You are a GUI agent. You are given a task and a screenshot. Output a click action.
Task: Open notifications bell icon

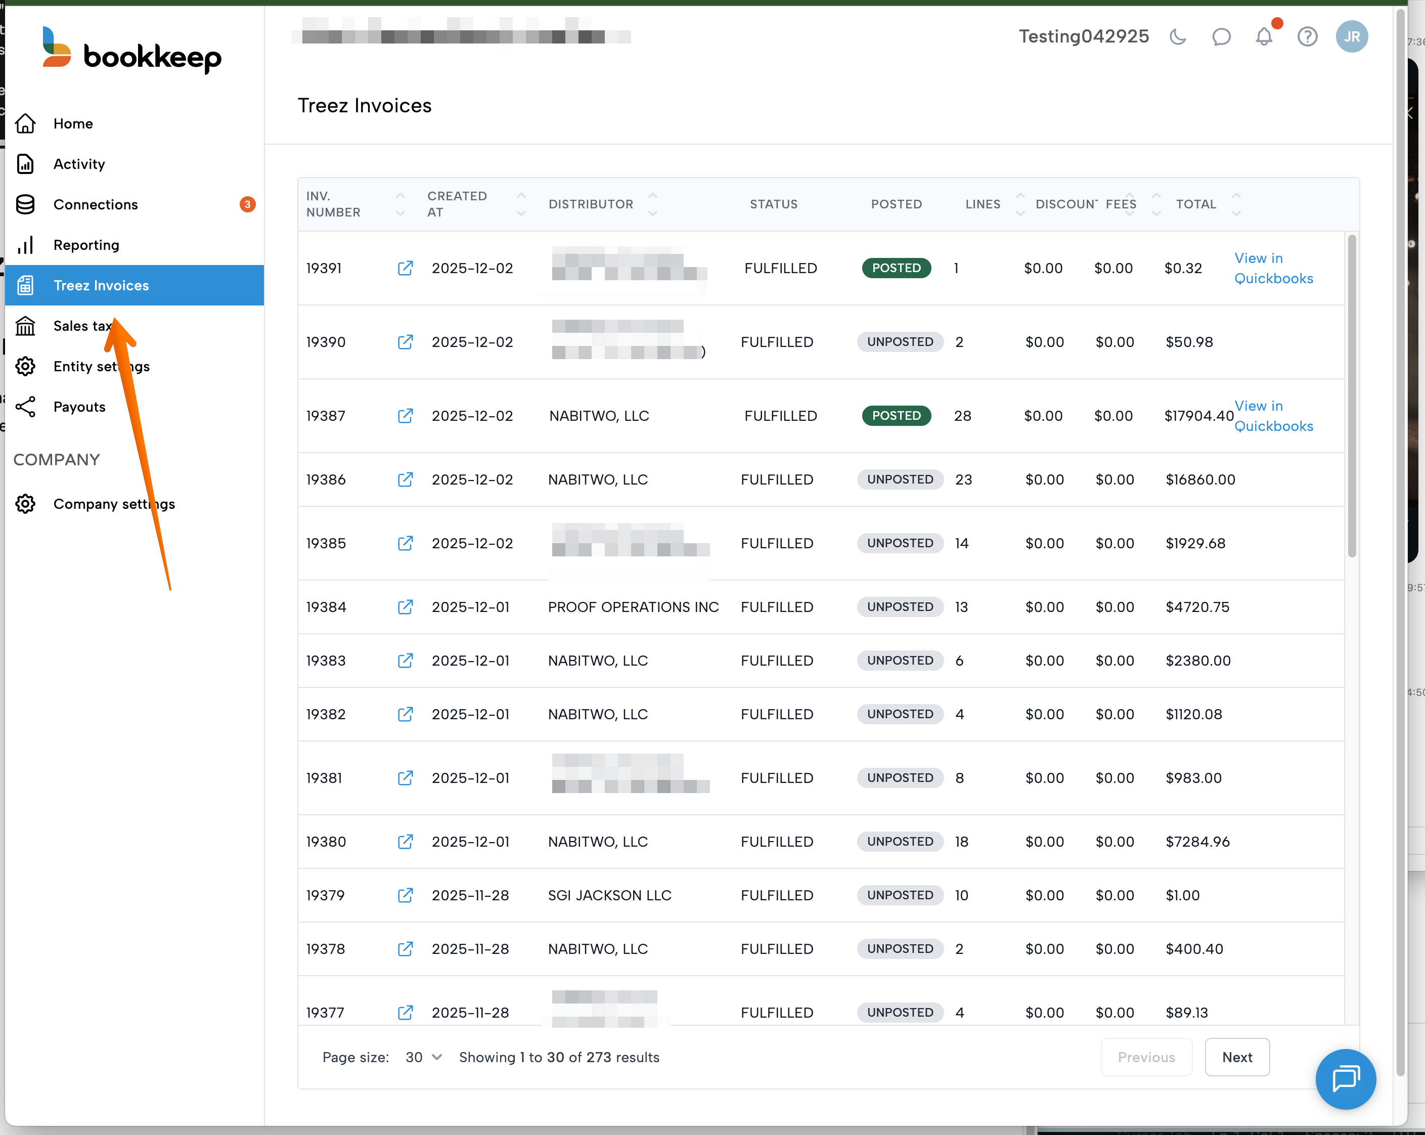(x=1264, y=37)
